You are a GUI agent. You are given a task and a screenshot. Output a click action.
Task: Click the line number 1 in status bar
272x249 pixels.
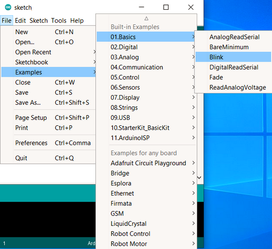(x=4, y=244)
